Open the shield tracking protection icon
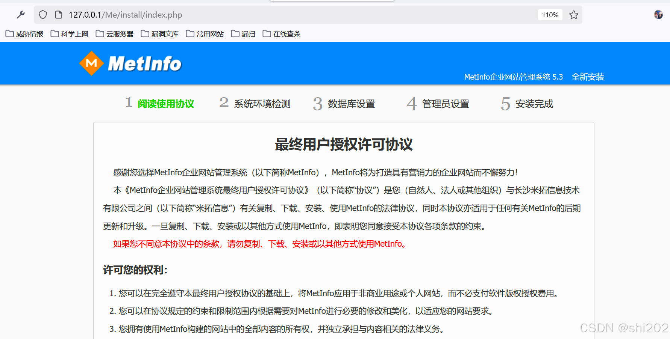The width and height of the screenshot is (670, 339). (x=43, y=15)
